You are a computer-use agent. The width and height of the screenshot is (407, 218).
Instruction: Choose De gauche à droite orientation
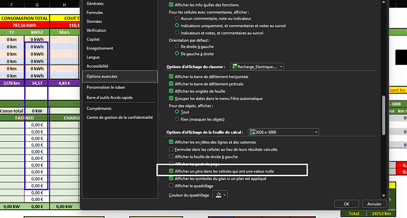177,53
